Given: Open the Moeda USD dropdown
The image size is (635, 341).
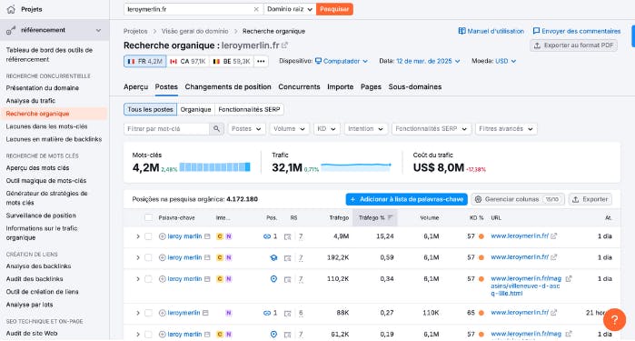Looking at the screenshot, I should click(x=505, y=61).
